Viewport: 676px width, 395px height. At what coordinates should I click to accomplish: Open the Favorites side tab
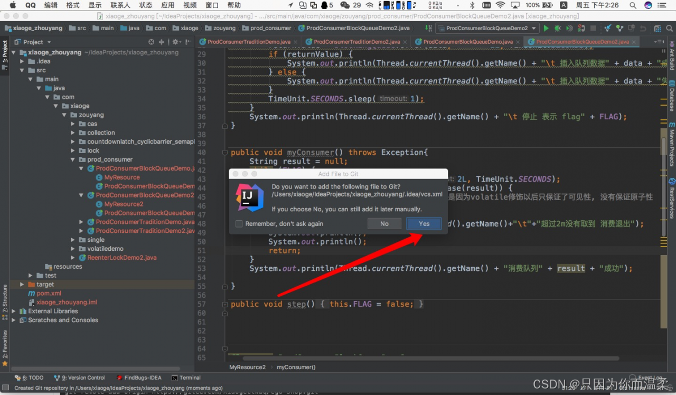5,348
